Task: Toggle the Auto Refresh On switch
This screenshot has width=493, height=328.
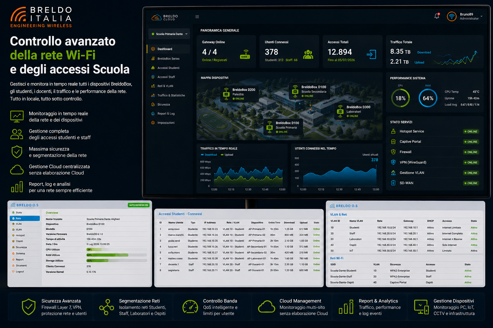Action: (139, 205)
